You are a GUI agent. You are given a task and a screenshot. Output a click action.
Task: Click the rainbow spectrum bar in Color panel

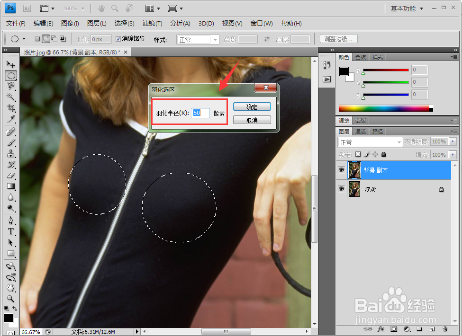pos(384,107)
